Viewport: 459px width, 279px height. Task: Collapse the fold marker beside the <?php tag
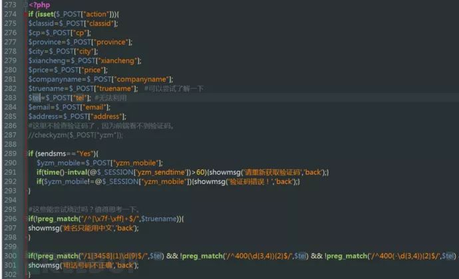click(25, 5)
